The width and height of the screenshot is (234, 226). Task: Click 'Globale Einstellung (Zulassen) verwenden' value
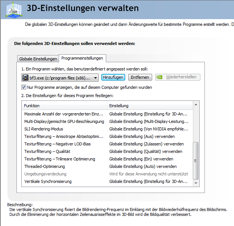pyautogui.click(x=147, y=144)
